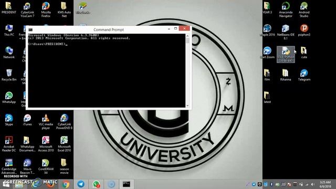Image resolution: width=336 pixels, height=189 pixels.
Task: Open the volume speaker tray icon
Action: pos(313,184)
